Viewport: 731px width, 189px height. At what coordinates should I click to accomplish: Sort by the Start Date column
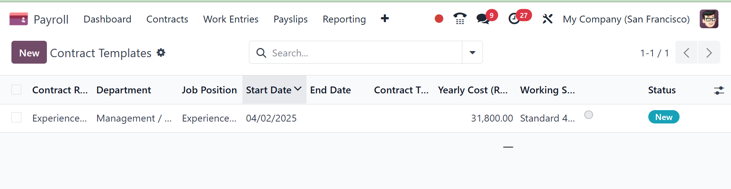pos(269,90)
